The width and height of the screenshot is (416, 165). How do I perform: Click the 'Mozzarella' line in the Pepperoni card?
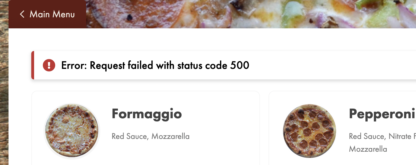tap(368, 149)
